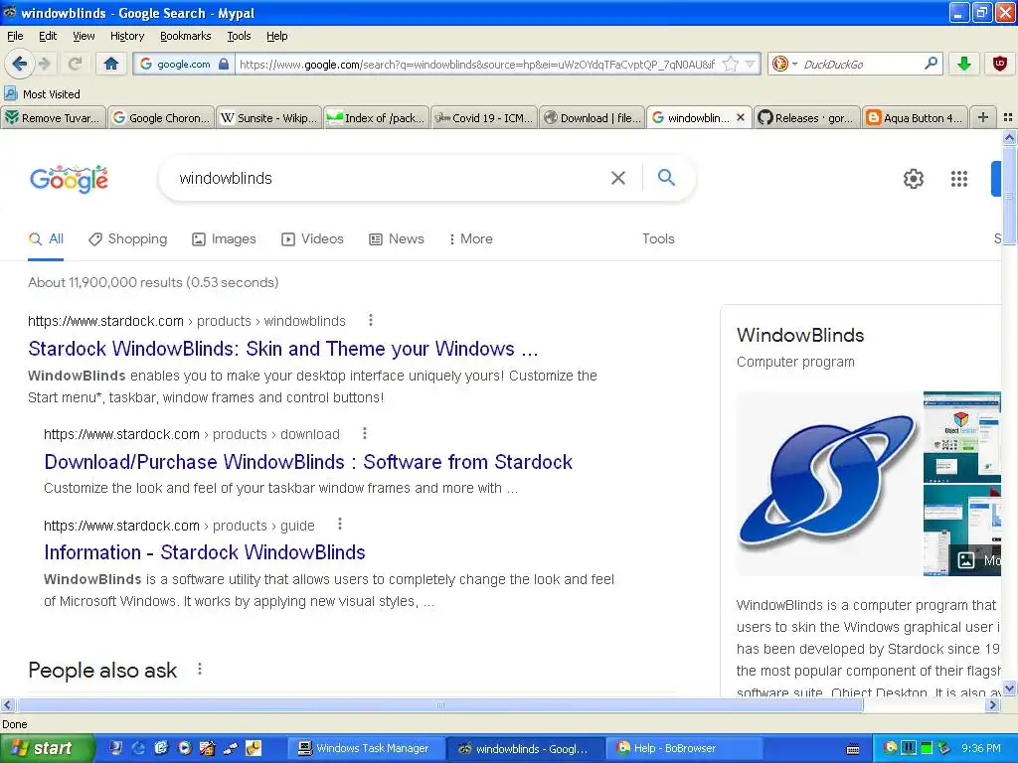Close the windowblinds tab
Screen dimensions: 1018x763
(x=740, y=117)
